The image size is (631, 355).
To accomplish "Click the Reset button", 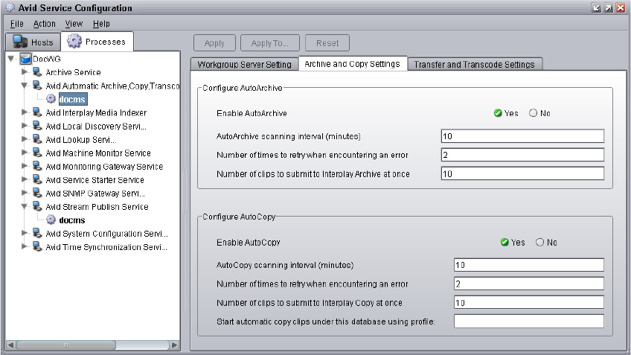I will point(327,43).
